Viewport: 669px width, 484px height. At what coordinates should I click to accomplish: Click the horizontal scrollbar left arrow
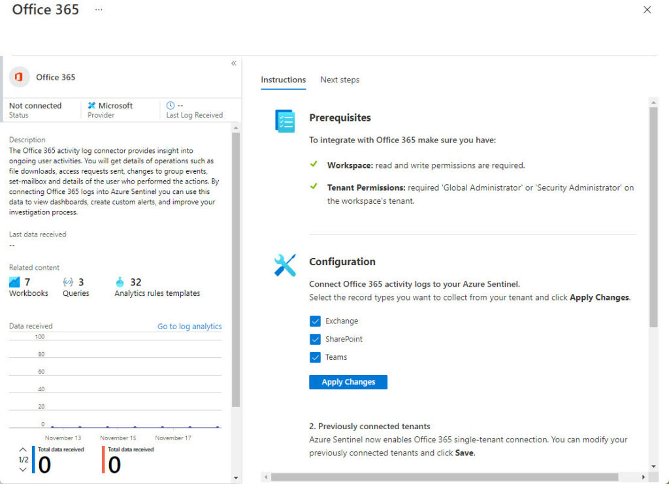click(266, 477)
